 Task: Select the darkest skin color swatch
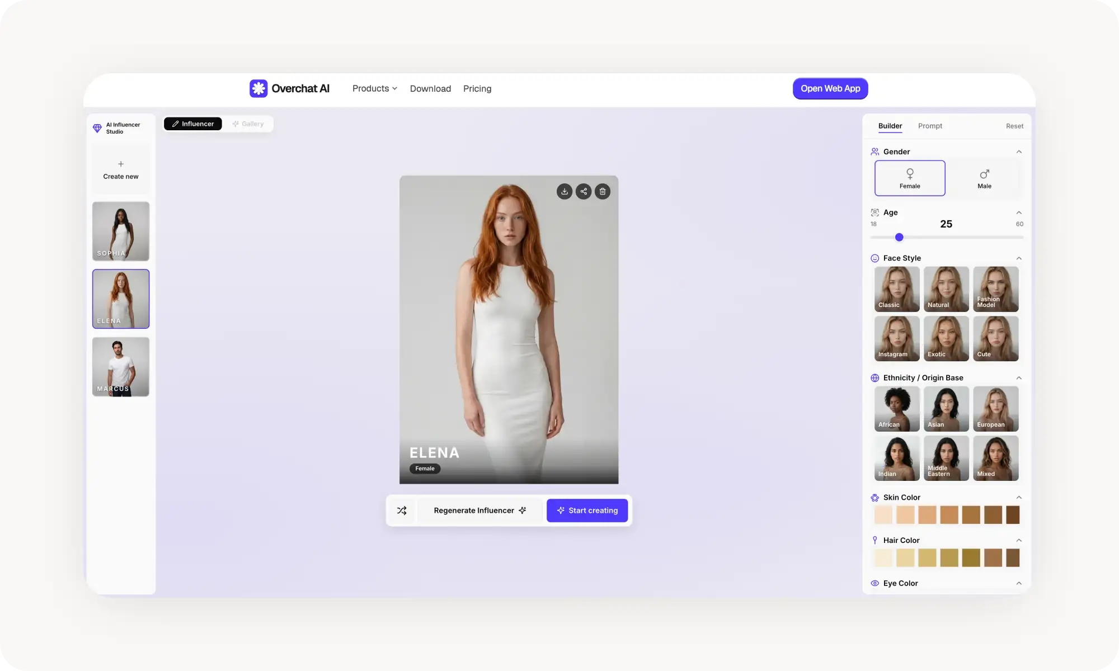(x=1013, y=515)
